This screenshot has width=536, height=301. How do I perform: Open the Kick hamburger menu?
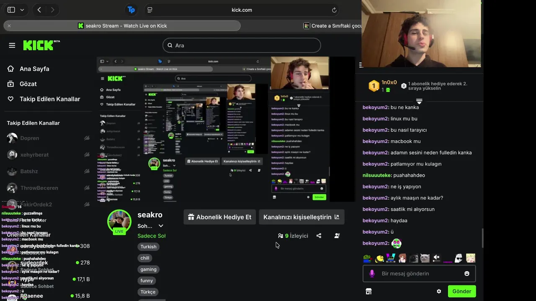pyautogui.click(x=12, y=45)
